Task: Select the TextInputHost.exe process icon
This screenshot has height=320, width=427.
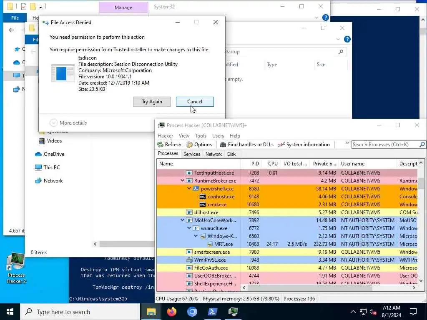Action: click(x=189, y=173)
